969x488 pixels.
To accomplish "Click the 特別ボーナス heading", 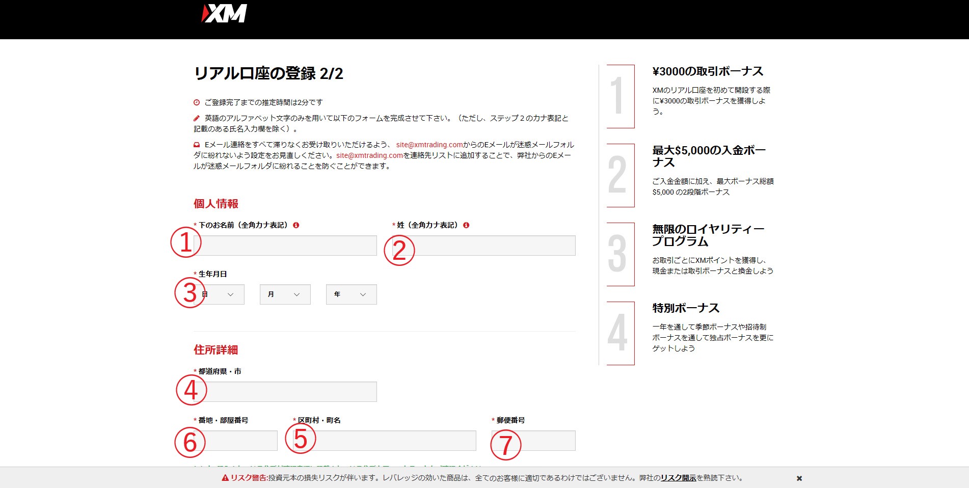I will coord(686,308).
